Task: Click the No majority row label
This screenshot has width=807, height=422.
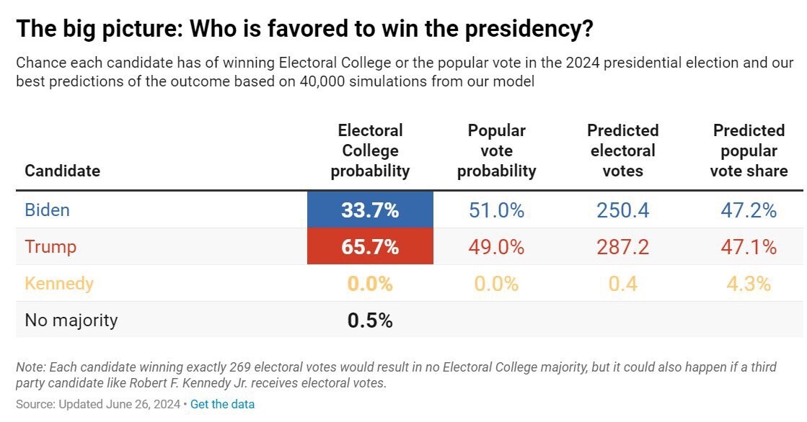Action: click(71, 320)
